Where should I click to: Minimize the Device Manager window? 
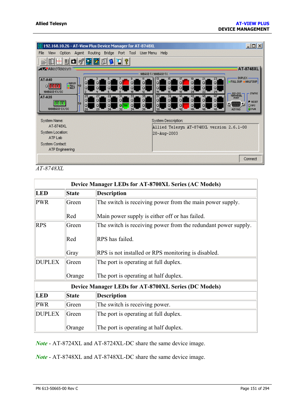tap(249, 46)
